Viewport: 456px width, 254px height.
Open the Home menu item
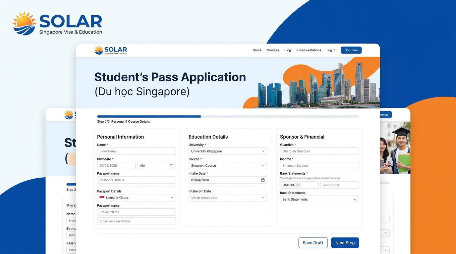257,50
